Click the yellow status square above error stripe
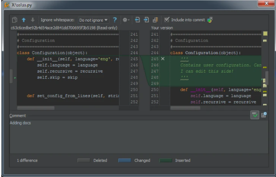The image size is (276, 177). pos(265,34)
